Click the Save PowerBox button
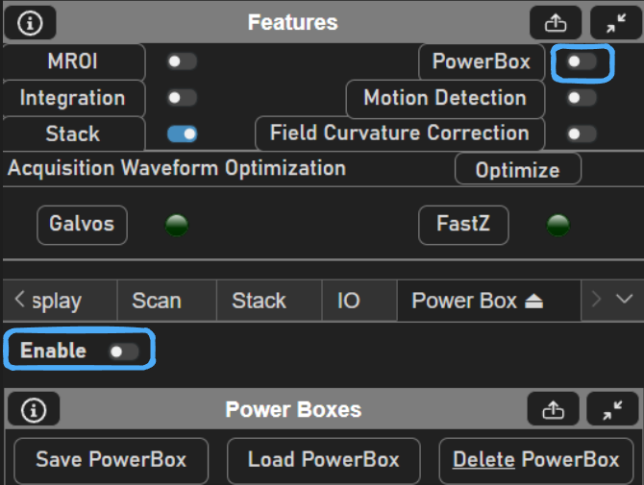644x485 pixels. [x=111, y=459]
